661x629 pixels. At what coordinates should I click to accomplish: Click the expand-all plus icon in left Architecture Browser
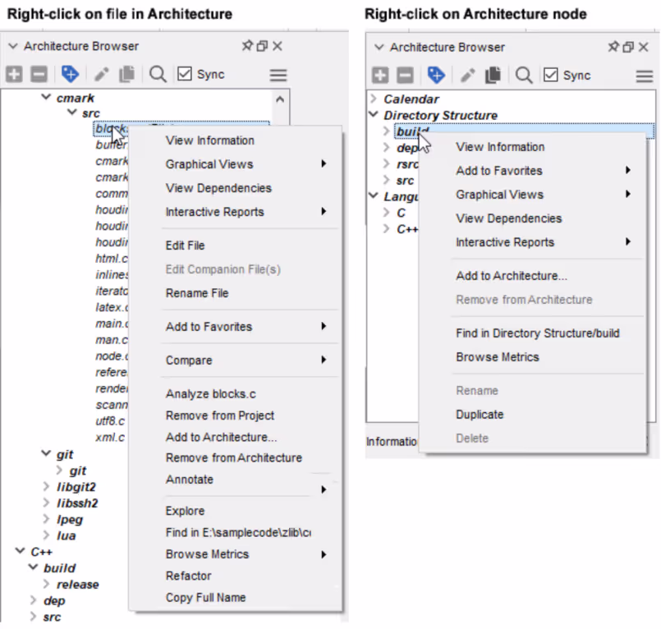[14, 74]
